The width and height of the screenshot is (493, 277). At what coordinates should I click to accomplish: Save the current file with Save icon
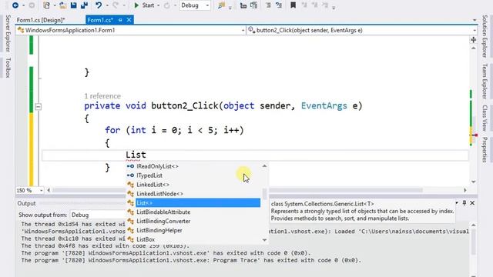pyautogui.click(x=74, y=5)
